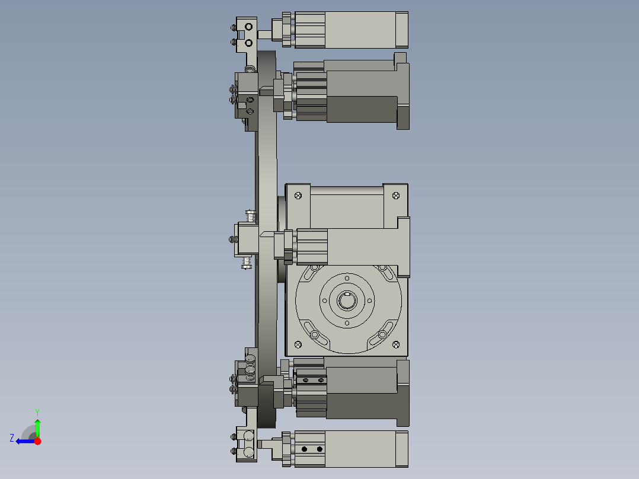
Task: Click the green Y axis arrow of the triad
Action: tap(37, 428)
